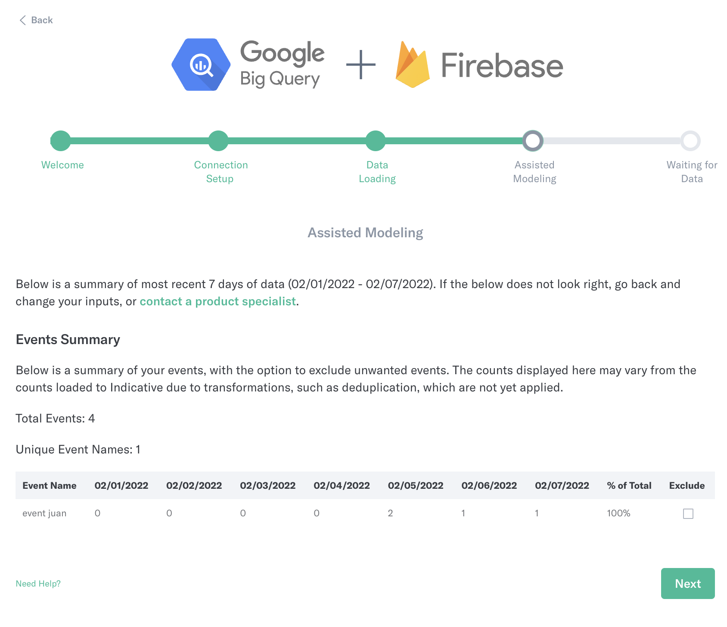This screenshot has height=627, width=727.
Task: Click the 02/01/2022 column header
Action: point(121,486)
